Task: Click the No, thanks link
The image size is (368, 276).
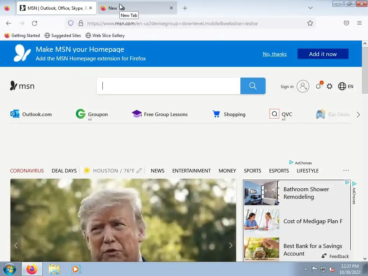Action: pos(275,54)
